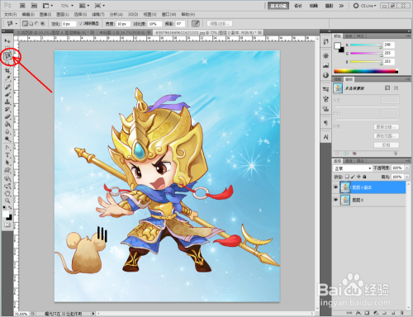Open the 滤镜(T) menu
This screenshot has width=413, height=317.
[x=98, y=14]
